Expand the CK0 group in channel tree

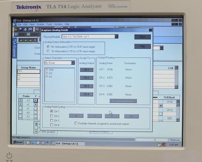tap(47, 70)
